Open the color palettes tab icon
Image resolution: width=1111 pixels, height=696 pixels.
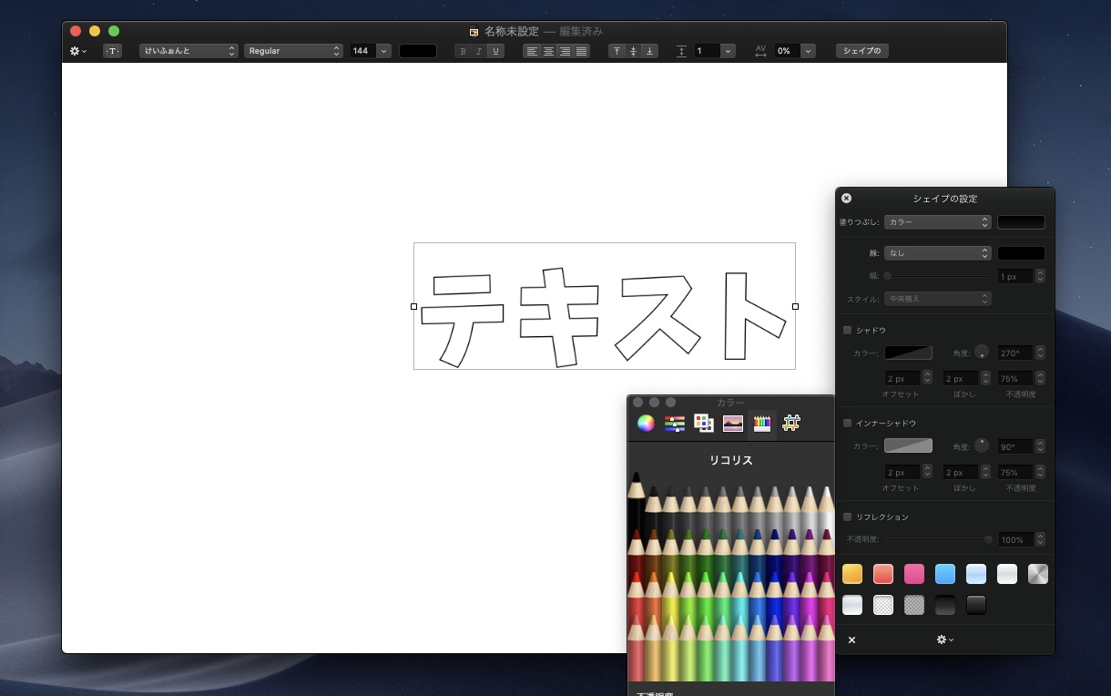coord(703,423)
